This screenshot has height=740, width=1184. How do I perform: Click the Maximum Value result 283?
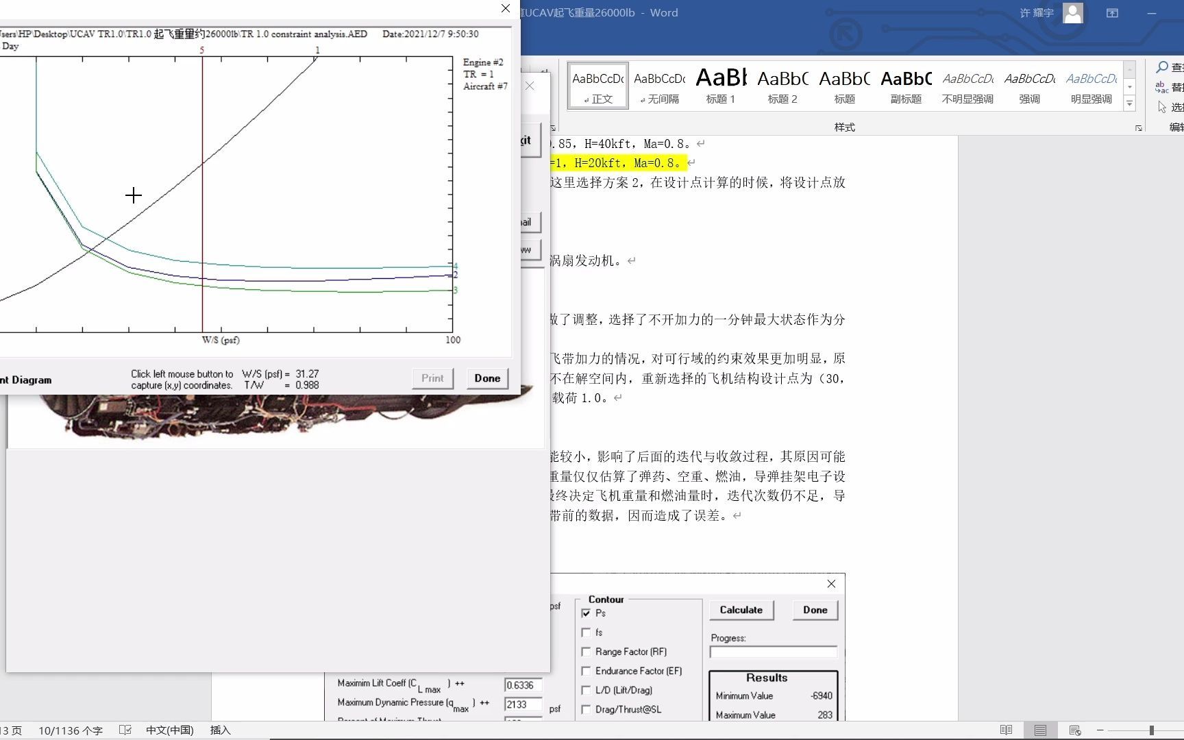click(825, 715)
